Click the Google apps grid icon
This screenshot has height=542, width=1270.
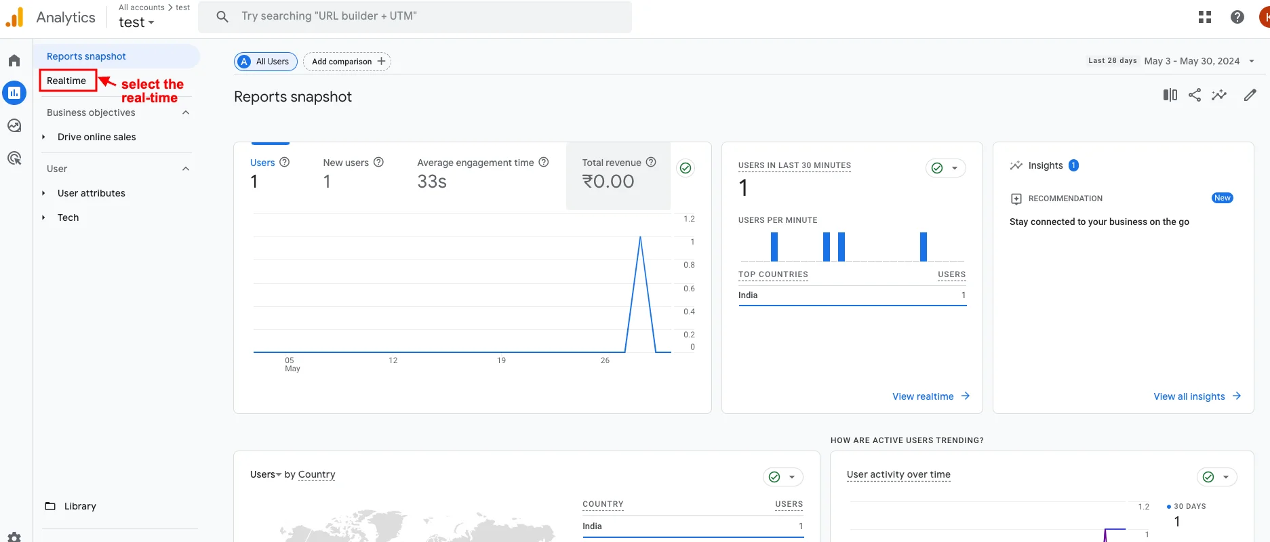pos(1204,17)
